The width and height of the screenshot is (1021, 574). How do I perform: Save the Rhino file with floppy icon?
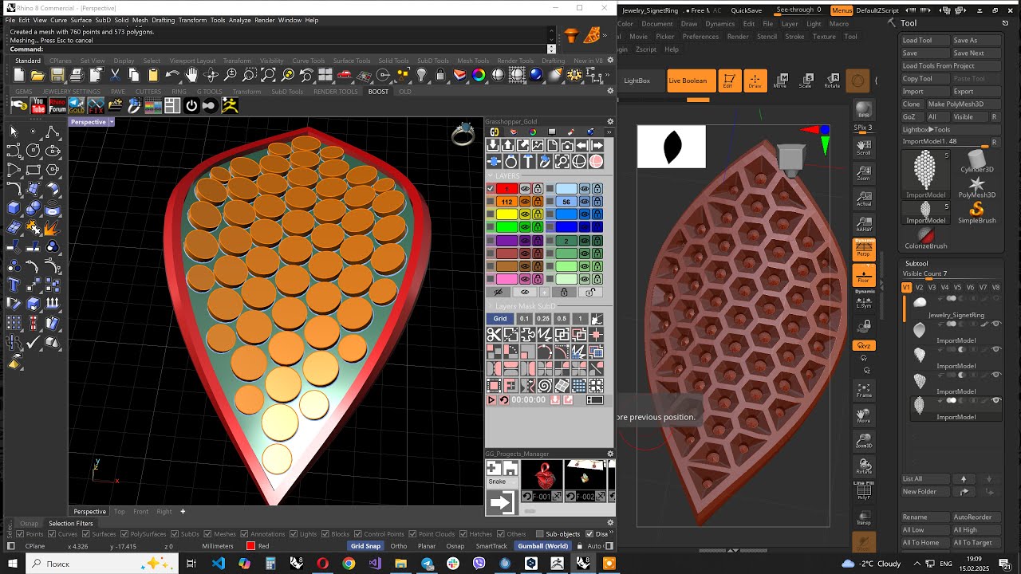coord(57,75)
